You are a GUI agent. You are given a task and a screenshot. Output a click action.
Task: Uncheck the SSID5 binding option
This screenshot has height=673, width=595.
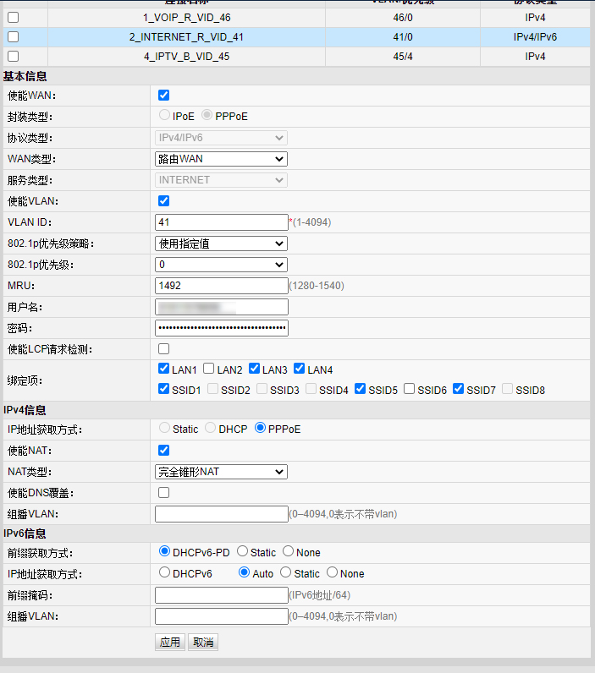click(361, 390)
